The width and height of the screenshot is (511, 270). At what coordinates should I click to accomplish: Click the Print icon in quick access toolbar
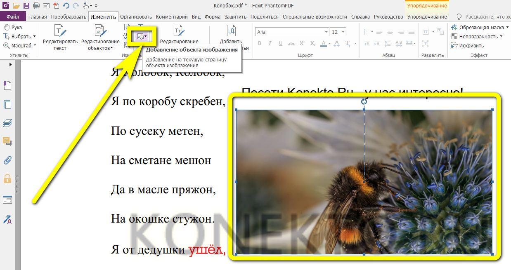[x=36, y=6]
